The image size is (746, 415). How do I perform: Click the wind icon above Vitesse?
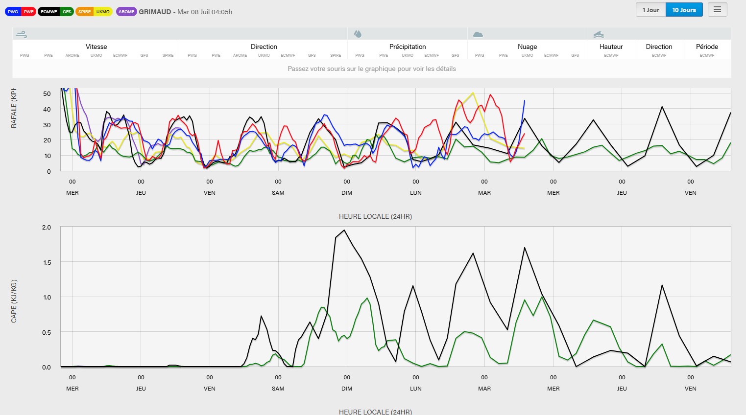coord(21,34)
